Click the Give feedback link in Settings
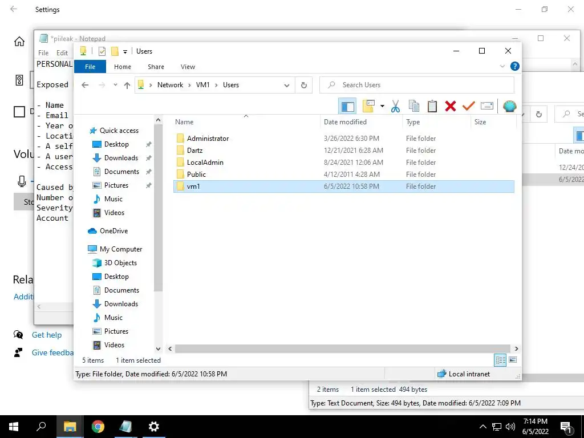Screen dimensions: 584x438 (x=52, y=352)
